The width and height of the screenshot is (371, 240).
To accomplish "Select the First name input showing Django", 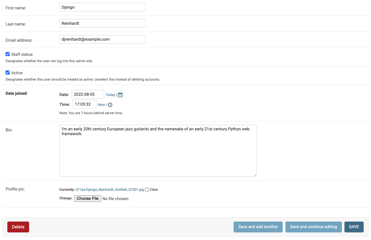I will click(x=102, y=7).
